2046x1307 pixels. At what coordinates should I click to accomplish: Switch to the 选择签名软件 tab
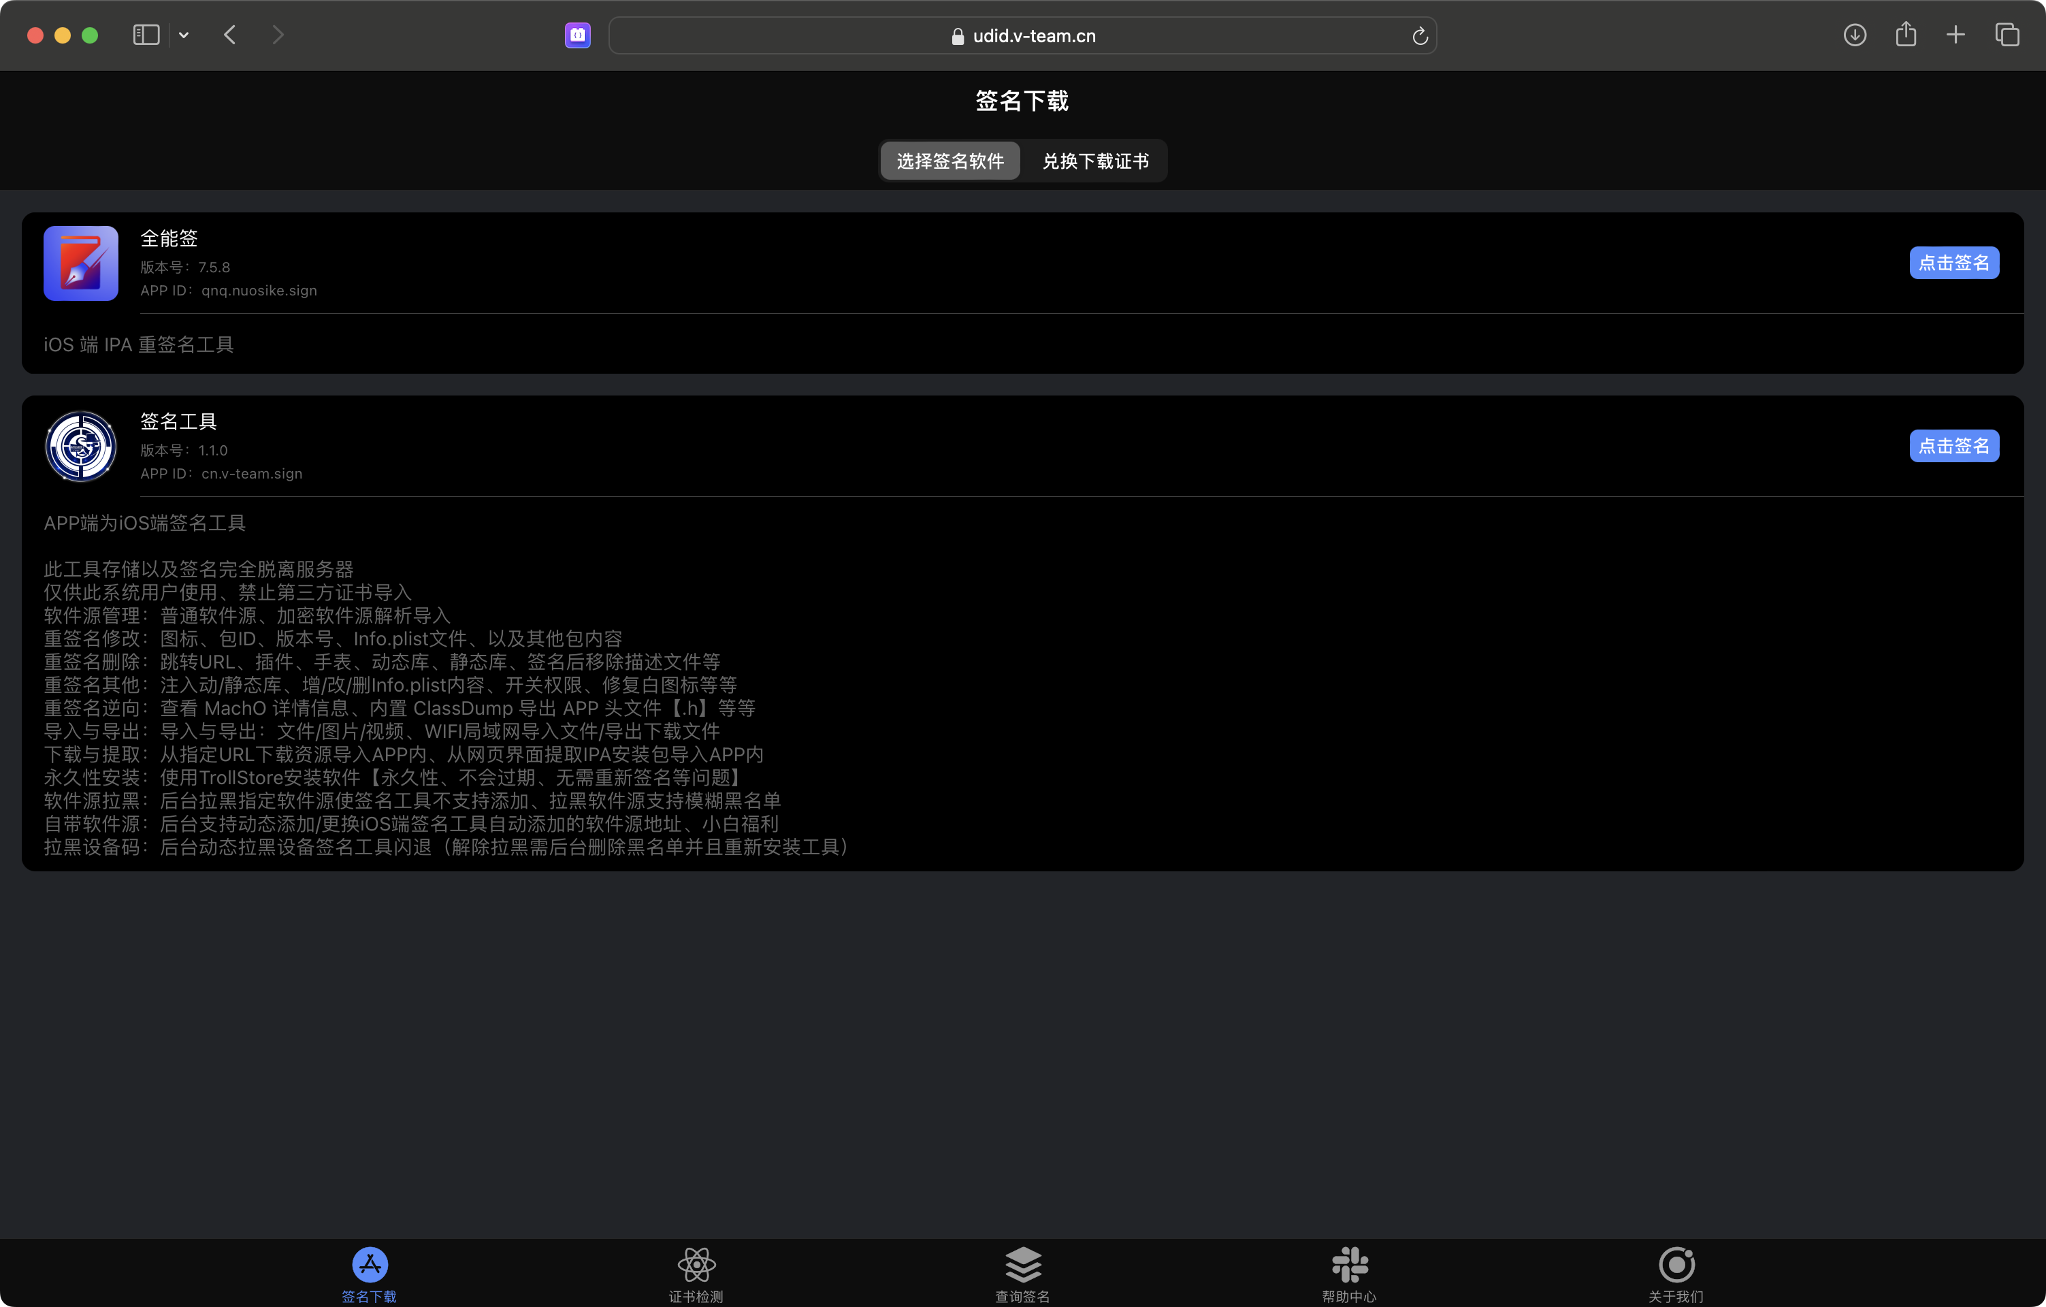[x=950, y=161]
